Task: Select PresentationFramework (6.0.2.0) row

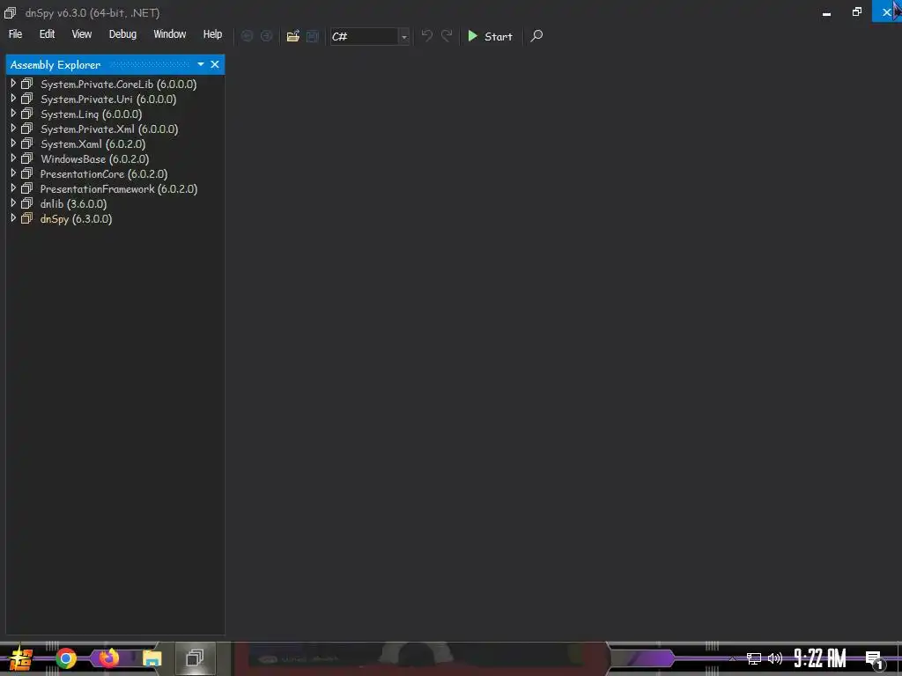Action: pyautogui.click(x=119, y=189)
